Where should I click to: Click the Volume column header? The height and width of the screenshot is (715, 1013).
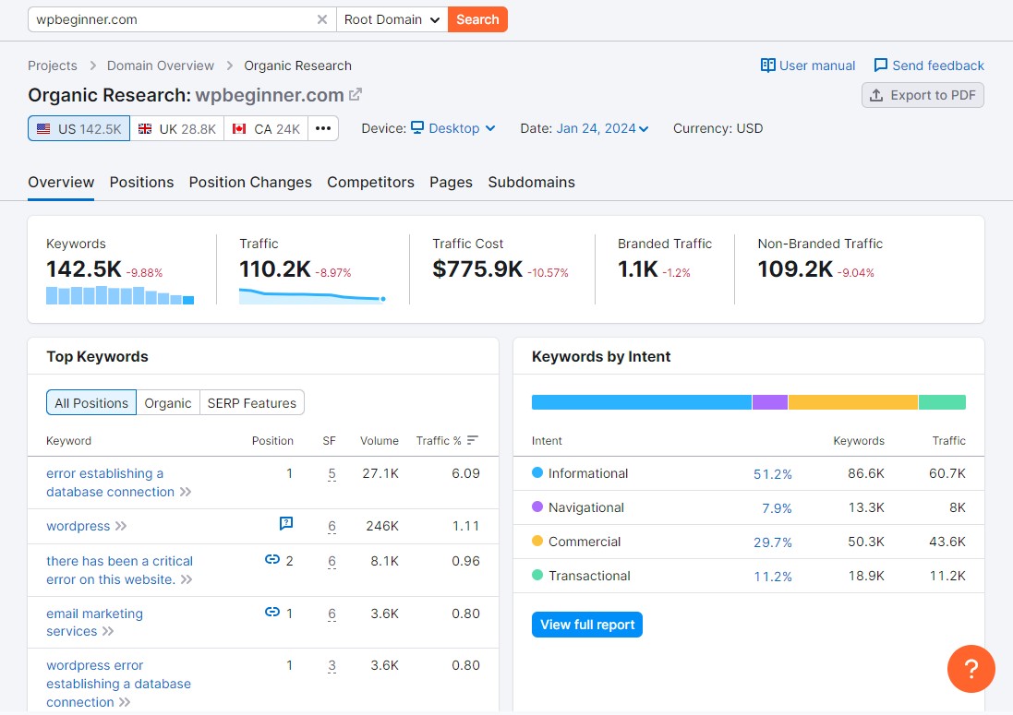(x=380, y=441)
